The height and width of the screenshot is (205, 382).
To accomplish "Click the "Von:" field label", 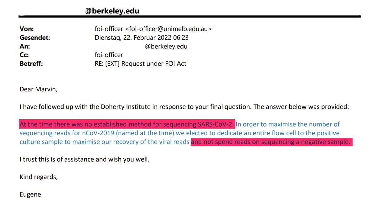I will [27, 29].
